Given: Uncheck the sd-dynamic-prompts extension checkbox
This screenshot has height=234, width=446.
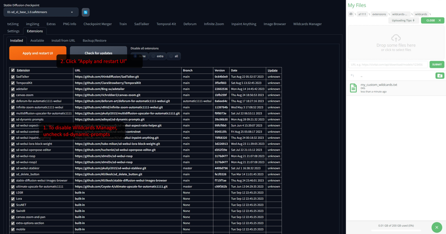Looking at the screenshot, I should tap(12, 120).
